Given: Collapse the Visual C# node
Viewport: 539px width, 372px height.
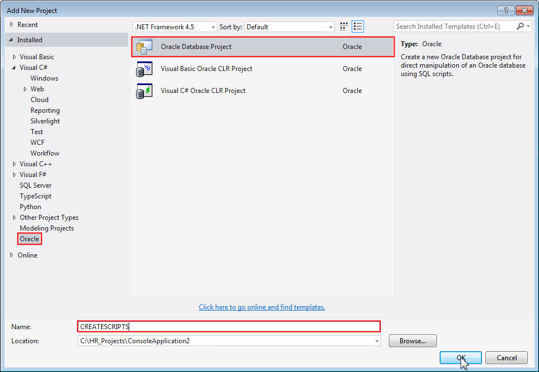Looking at the screenshot, I should [x=14, y=67].
